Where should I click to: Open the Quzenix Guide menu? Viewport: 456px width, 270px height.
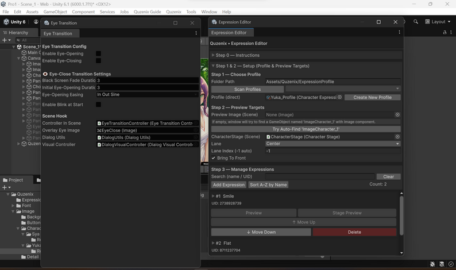point(147,11)
